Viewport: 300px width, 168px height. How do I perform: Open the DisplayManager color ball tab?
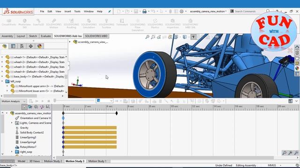tap(39, 46)
